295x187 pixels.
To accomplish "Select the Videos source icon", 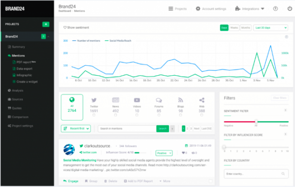I will [x=137, y=100].
